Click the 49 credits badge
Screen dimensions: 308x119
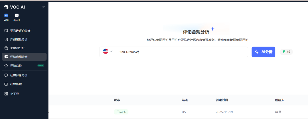click(x=286, y=52)
